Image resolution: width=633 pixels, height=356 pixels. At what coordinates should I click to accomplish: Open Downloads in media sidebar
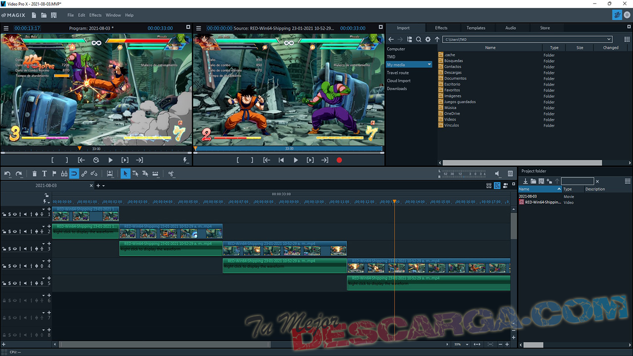pyautogui.click(x=397, y=89)
